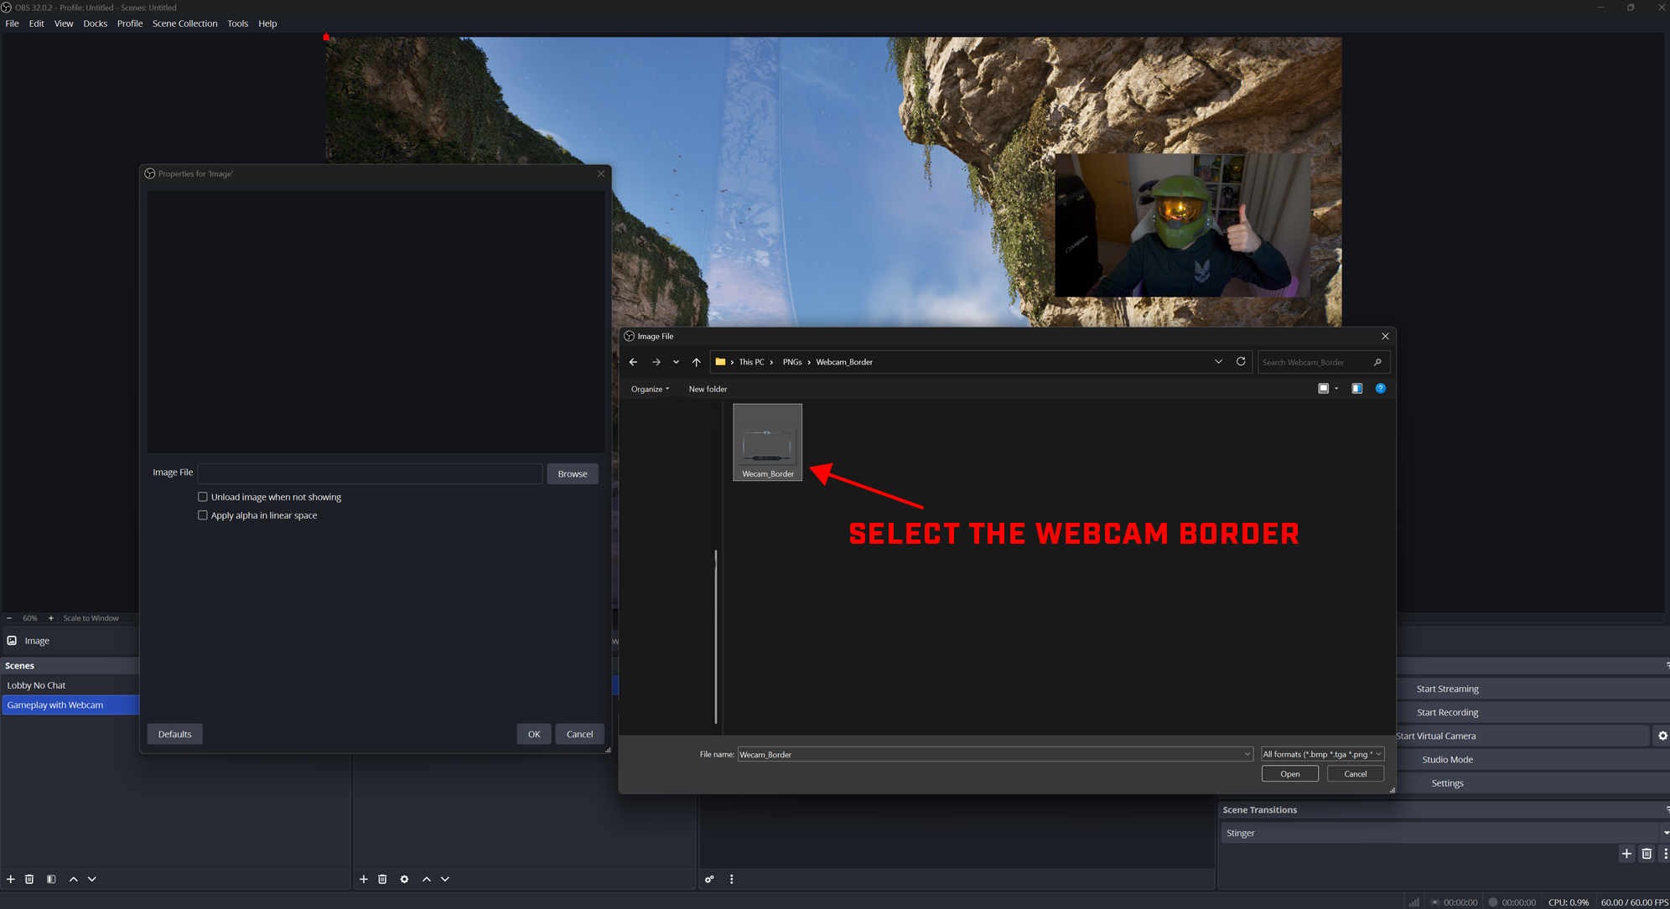This screenshot has height=909, width=1670.
Task: Click the Virtual Camera settings gear
Action: [x=1662, y=736]
